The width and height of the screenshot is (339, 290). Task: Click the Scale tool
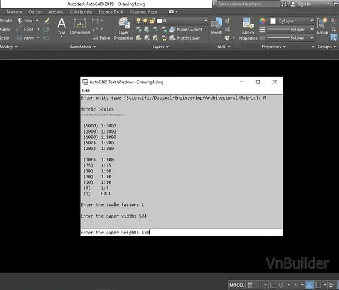coord(5,38)
